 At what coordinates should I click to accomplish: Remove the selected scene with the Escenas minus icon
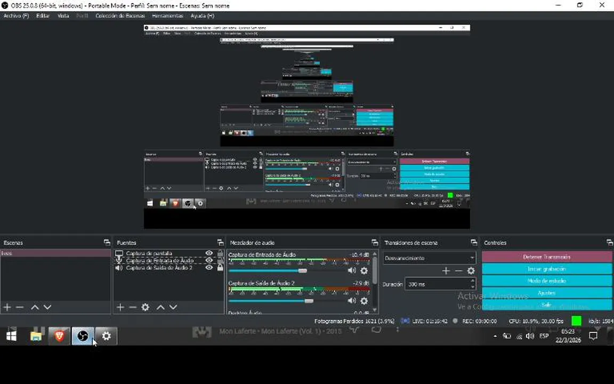point(20,307)
